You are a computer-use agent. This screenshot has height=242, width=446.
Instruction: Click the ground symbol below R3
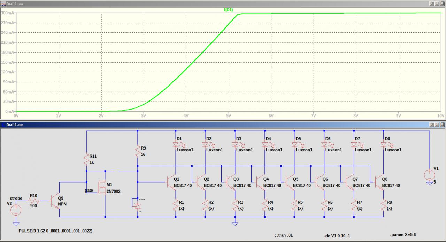coord(235,224)
